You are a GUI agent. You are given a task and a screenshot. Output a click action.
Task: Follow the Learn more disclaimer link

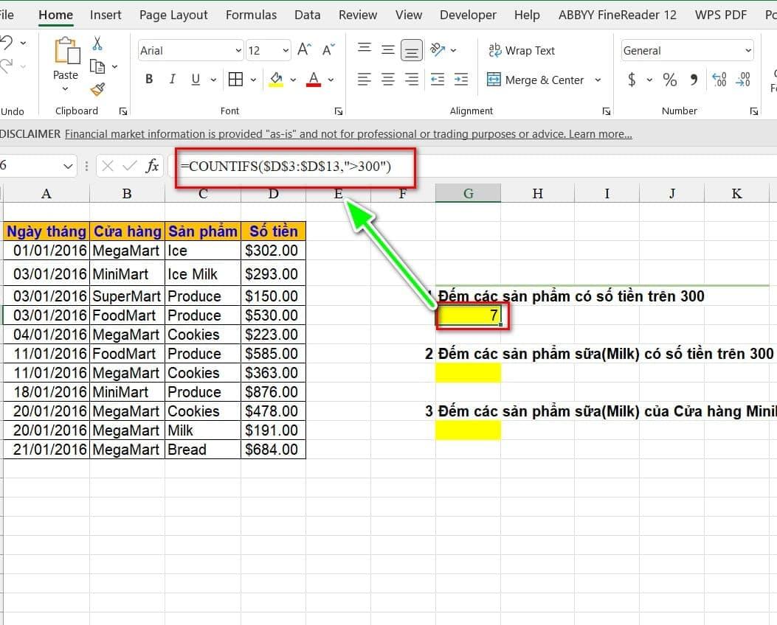click(600, 134)
